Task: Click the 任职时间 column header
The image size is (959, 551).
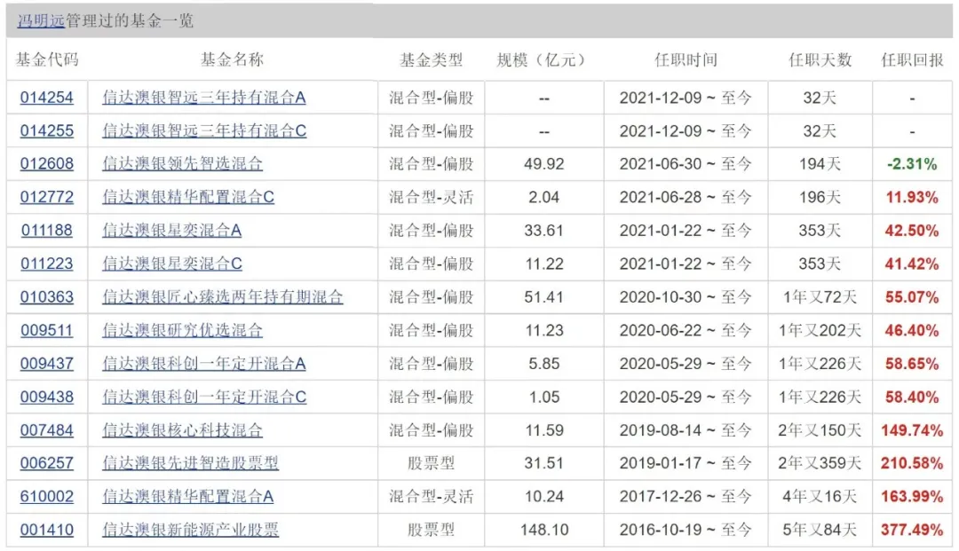Action: click(x=686, y=59)
